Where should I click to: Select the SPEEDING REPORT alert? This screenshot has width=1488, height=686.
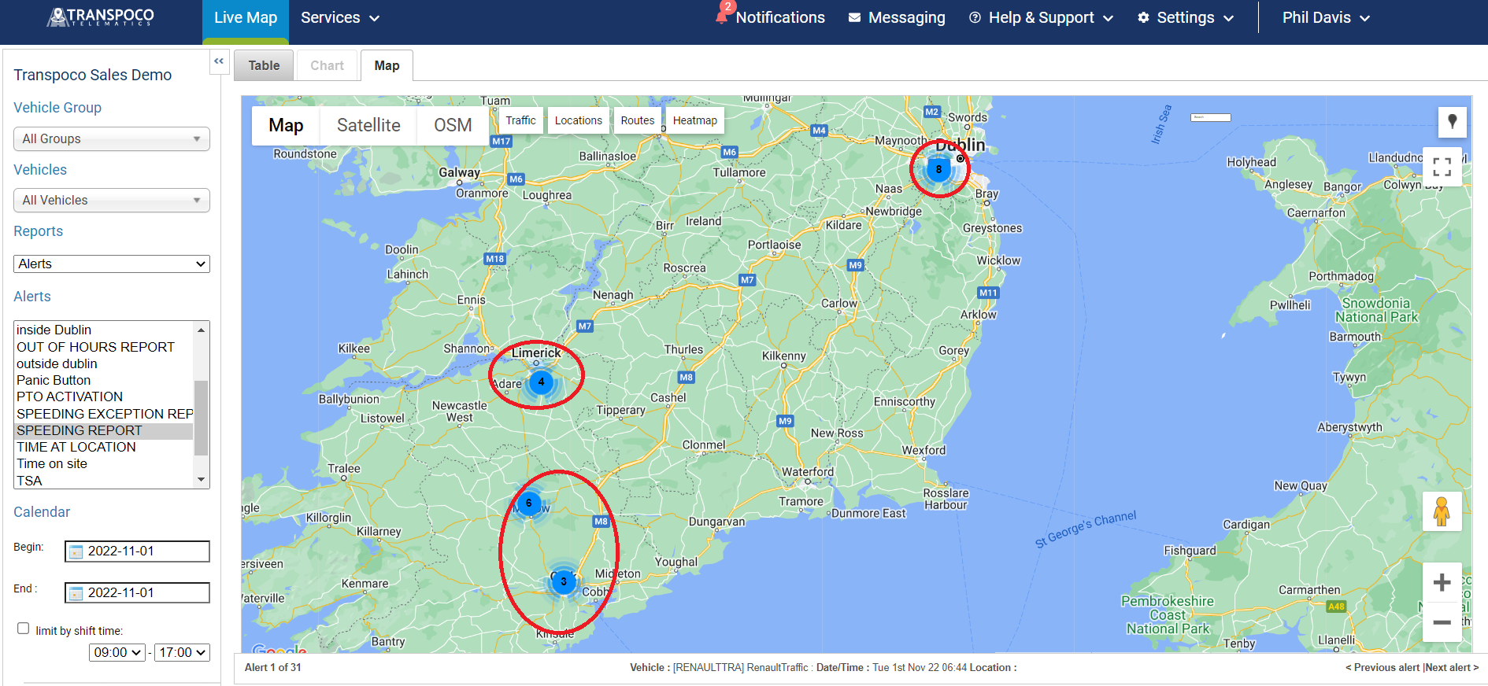click(x=103, y=430)
